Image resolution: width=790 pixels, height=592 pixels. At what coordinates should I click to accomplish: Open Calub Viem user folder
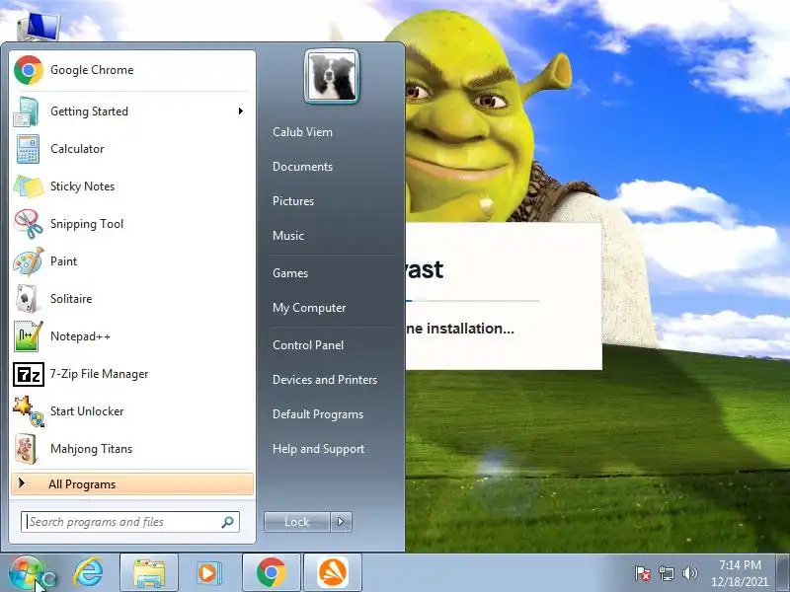click(302, 132)
